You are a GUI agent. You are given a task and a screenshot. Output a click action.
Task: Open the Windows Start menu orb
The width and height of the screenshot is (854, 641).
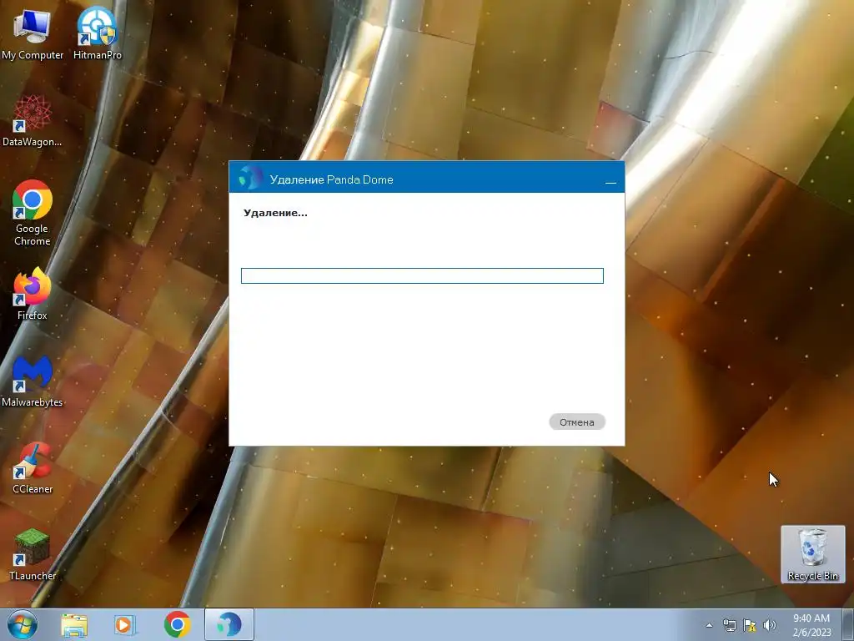tap(23, 624)
